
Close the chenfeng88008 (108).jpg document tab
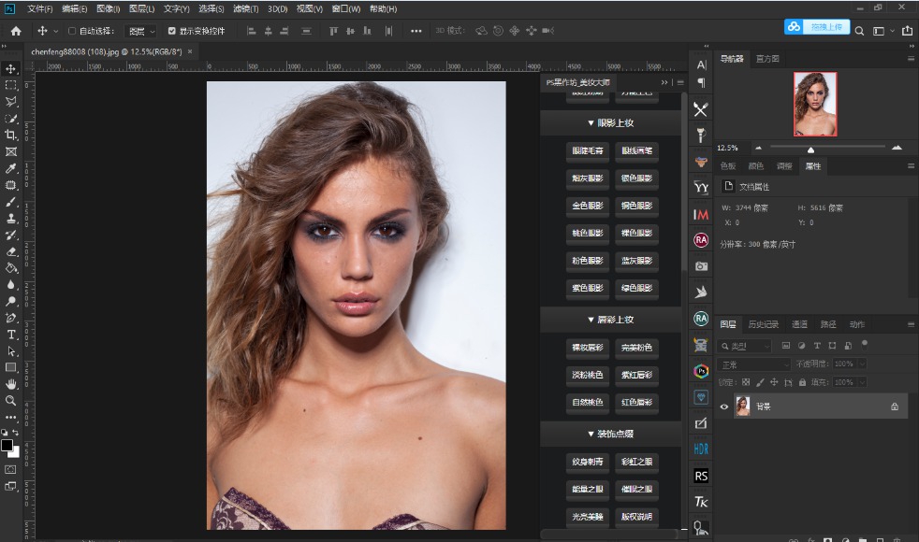190,51
